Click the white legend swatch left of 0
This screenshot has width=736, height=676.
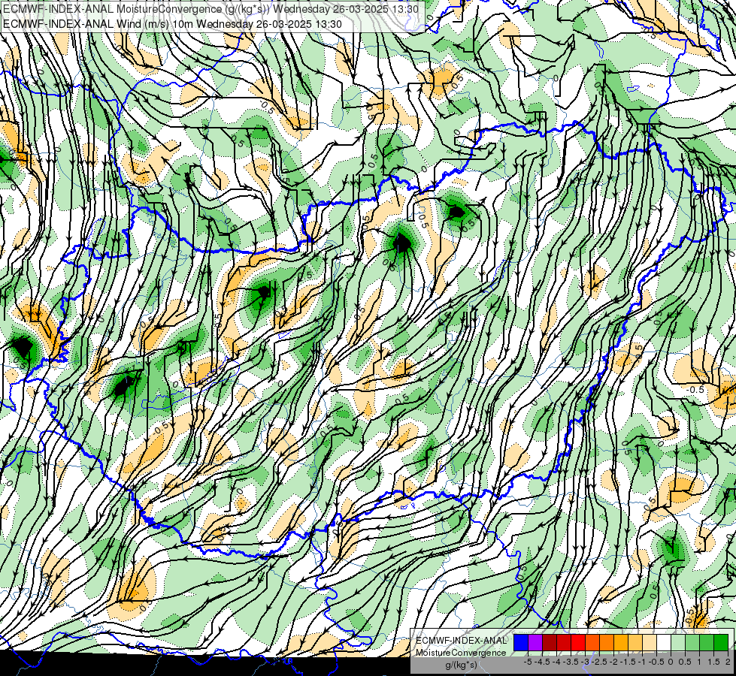(664, 643)
